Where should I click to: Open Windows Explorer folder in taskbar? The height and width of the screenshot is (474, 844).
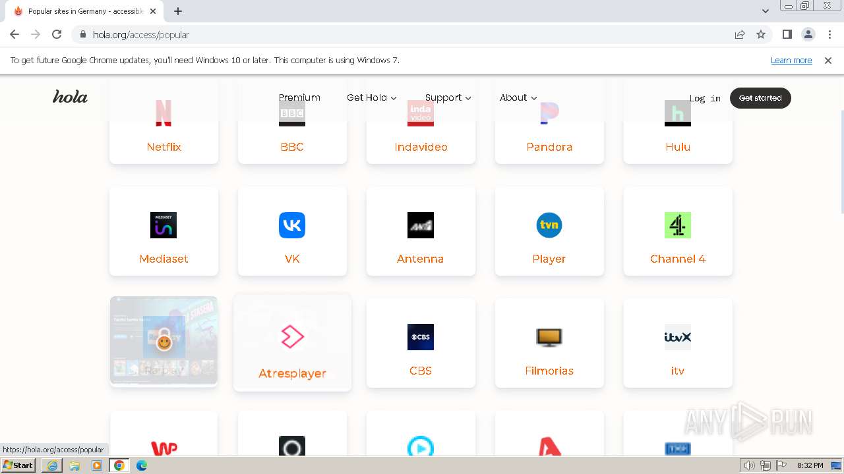pos(75,465)
